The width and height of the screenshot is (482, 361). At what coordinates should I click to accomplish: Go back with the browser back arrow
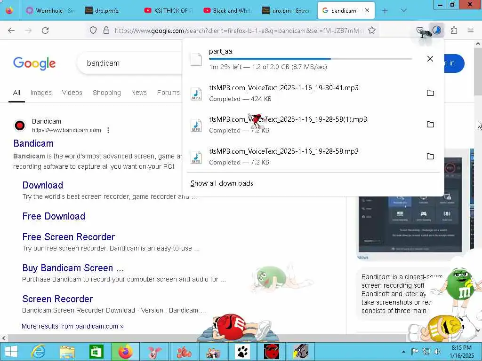pyautogui.click(x=11, y=31)
